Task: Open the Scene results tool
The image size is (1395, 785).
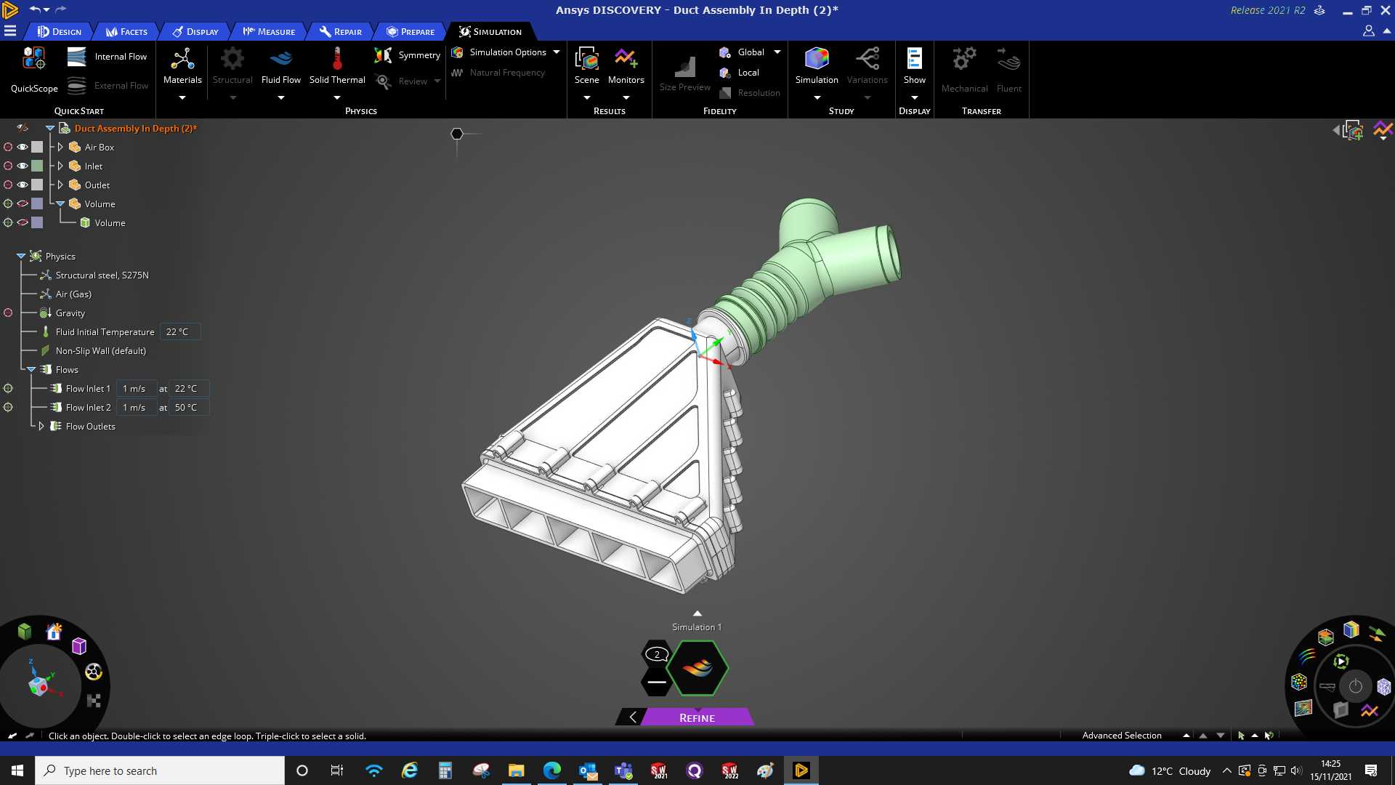Action: pos(587,65)
